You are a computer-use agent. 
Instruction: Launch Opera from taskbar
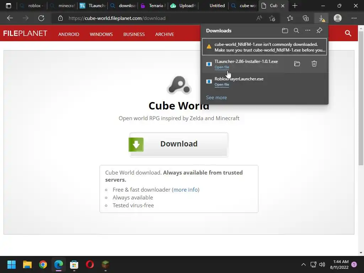90,264
